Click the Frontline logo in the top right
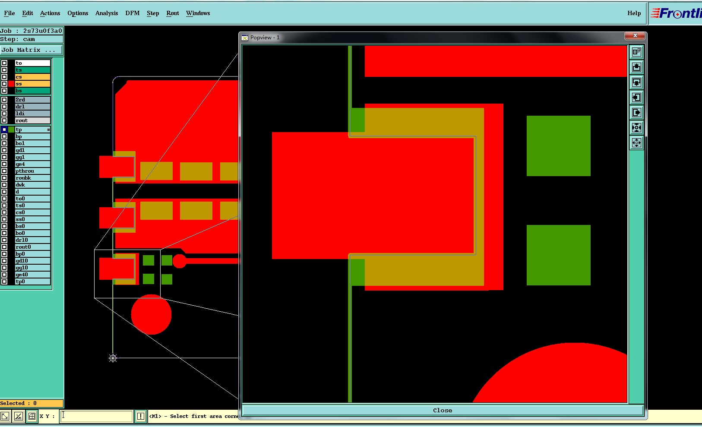702x427 pixels. click(676, 13)
